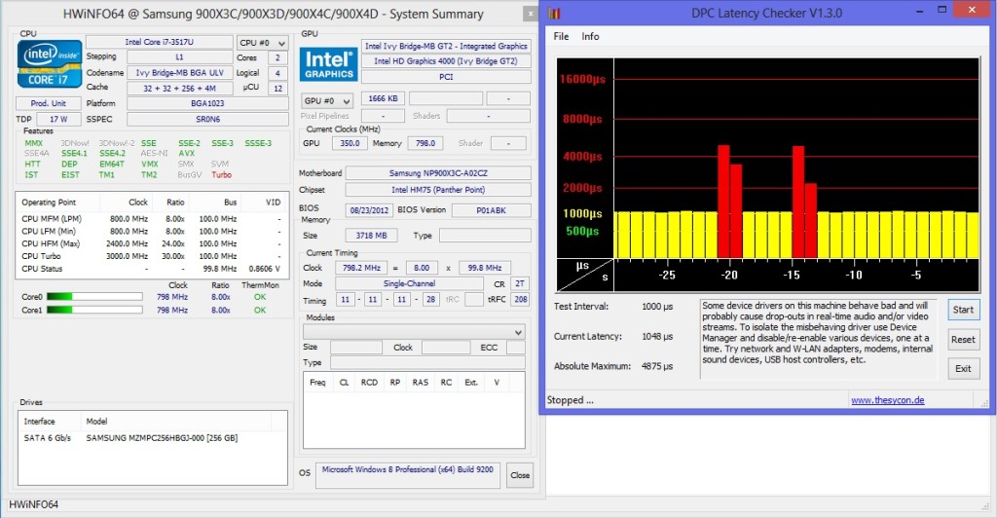Click the Current Latency 1048 µs value

tap(657, 336)
